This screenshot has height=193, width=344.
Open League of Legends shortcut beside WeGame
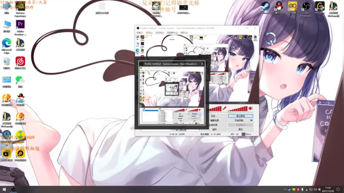[x=333, y=9]
